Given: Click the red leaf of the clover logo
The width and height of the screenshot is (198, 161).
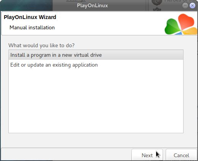Looking at the screenshot, I should 186,22.
